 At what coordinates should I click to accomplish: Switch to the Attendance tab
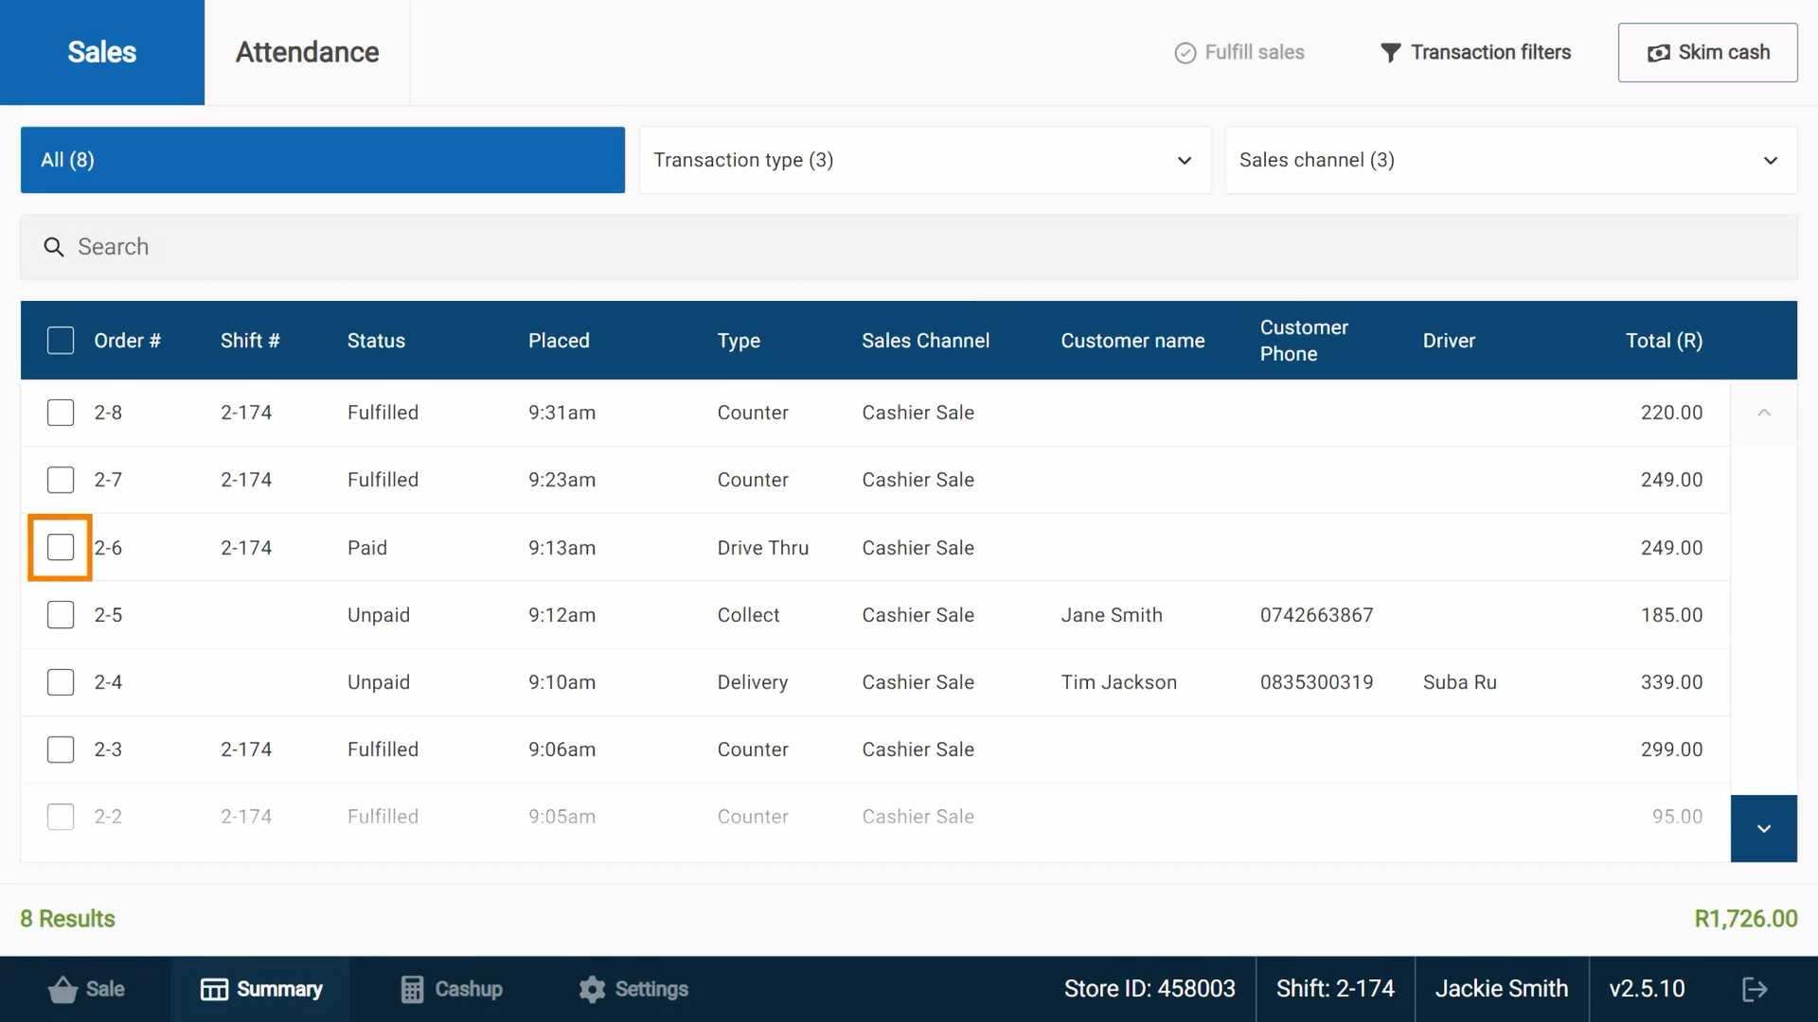click(307, 52)
